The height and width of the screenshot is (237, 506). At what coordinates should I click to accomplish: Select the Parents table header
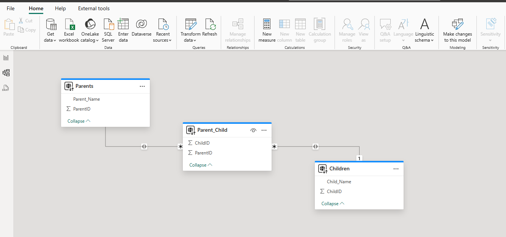(105, 86)
